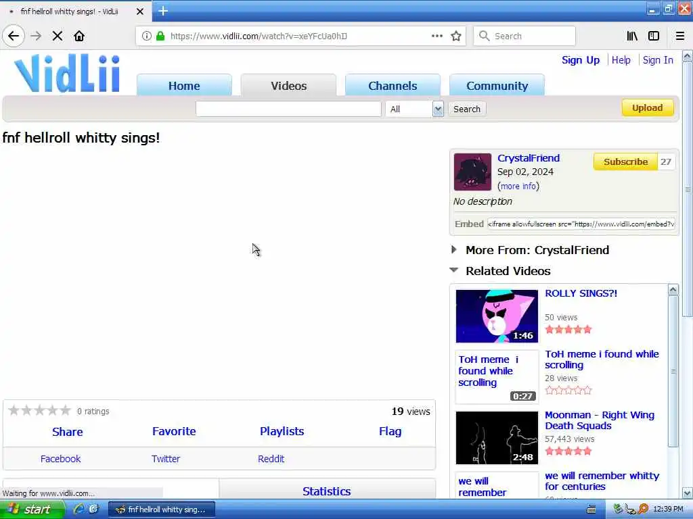Open a new tab with plus icon
This screenshot has height=519, width=693.
(x=162, y=11)
